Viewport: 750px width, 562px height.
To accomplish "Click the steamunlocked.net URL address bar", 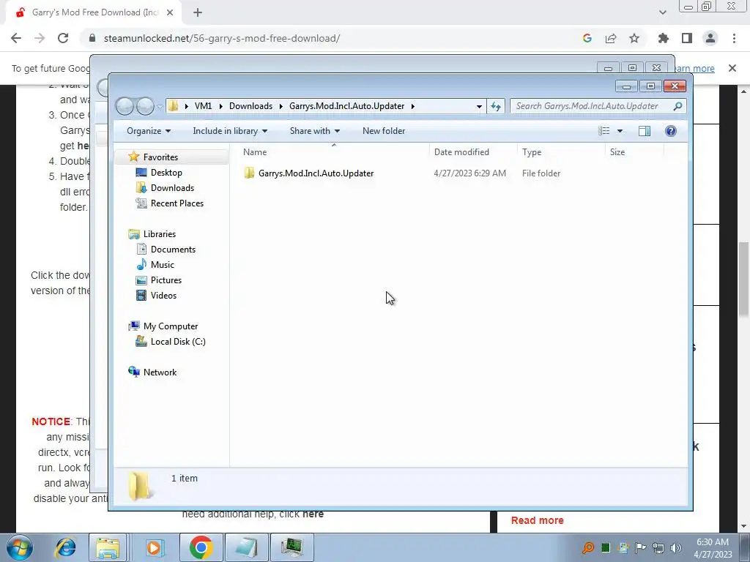I will click(221, 38).
